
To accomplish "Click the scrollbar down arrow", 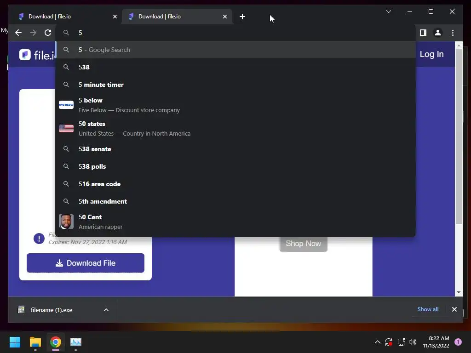I will click(459, 292).
